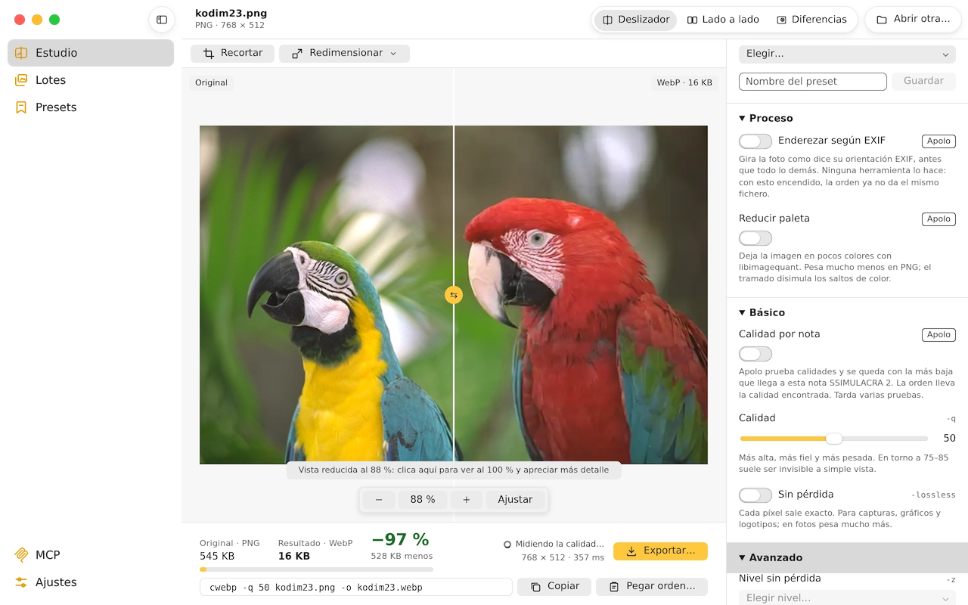The image size is (968, 605).
Task: Zoom in with the plus button
Action: tap(467, 500)
